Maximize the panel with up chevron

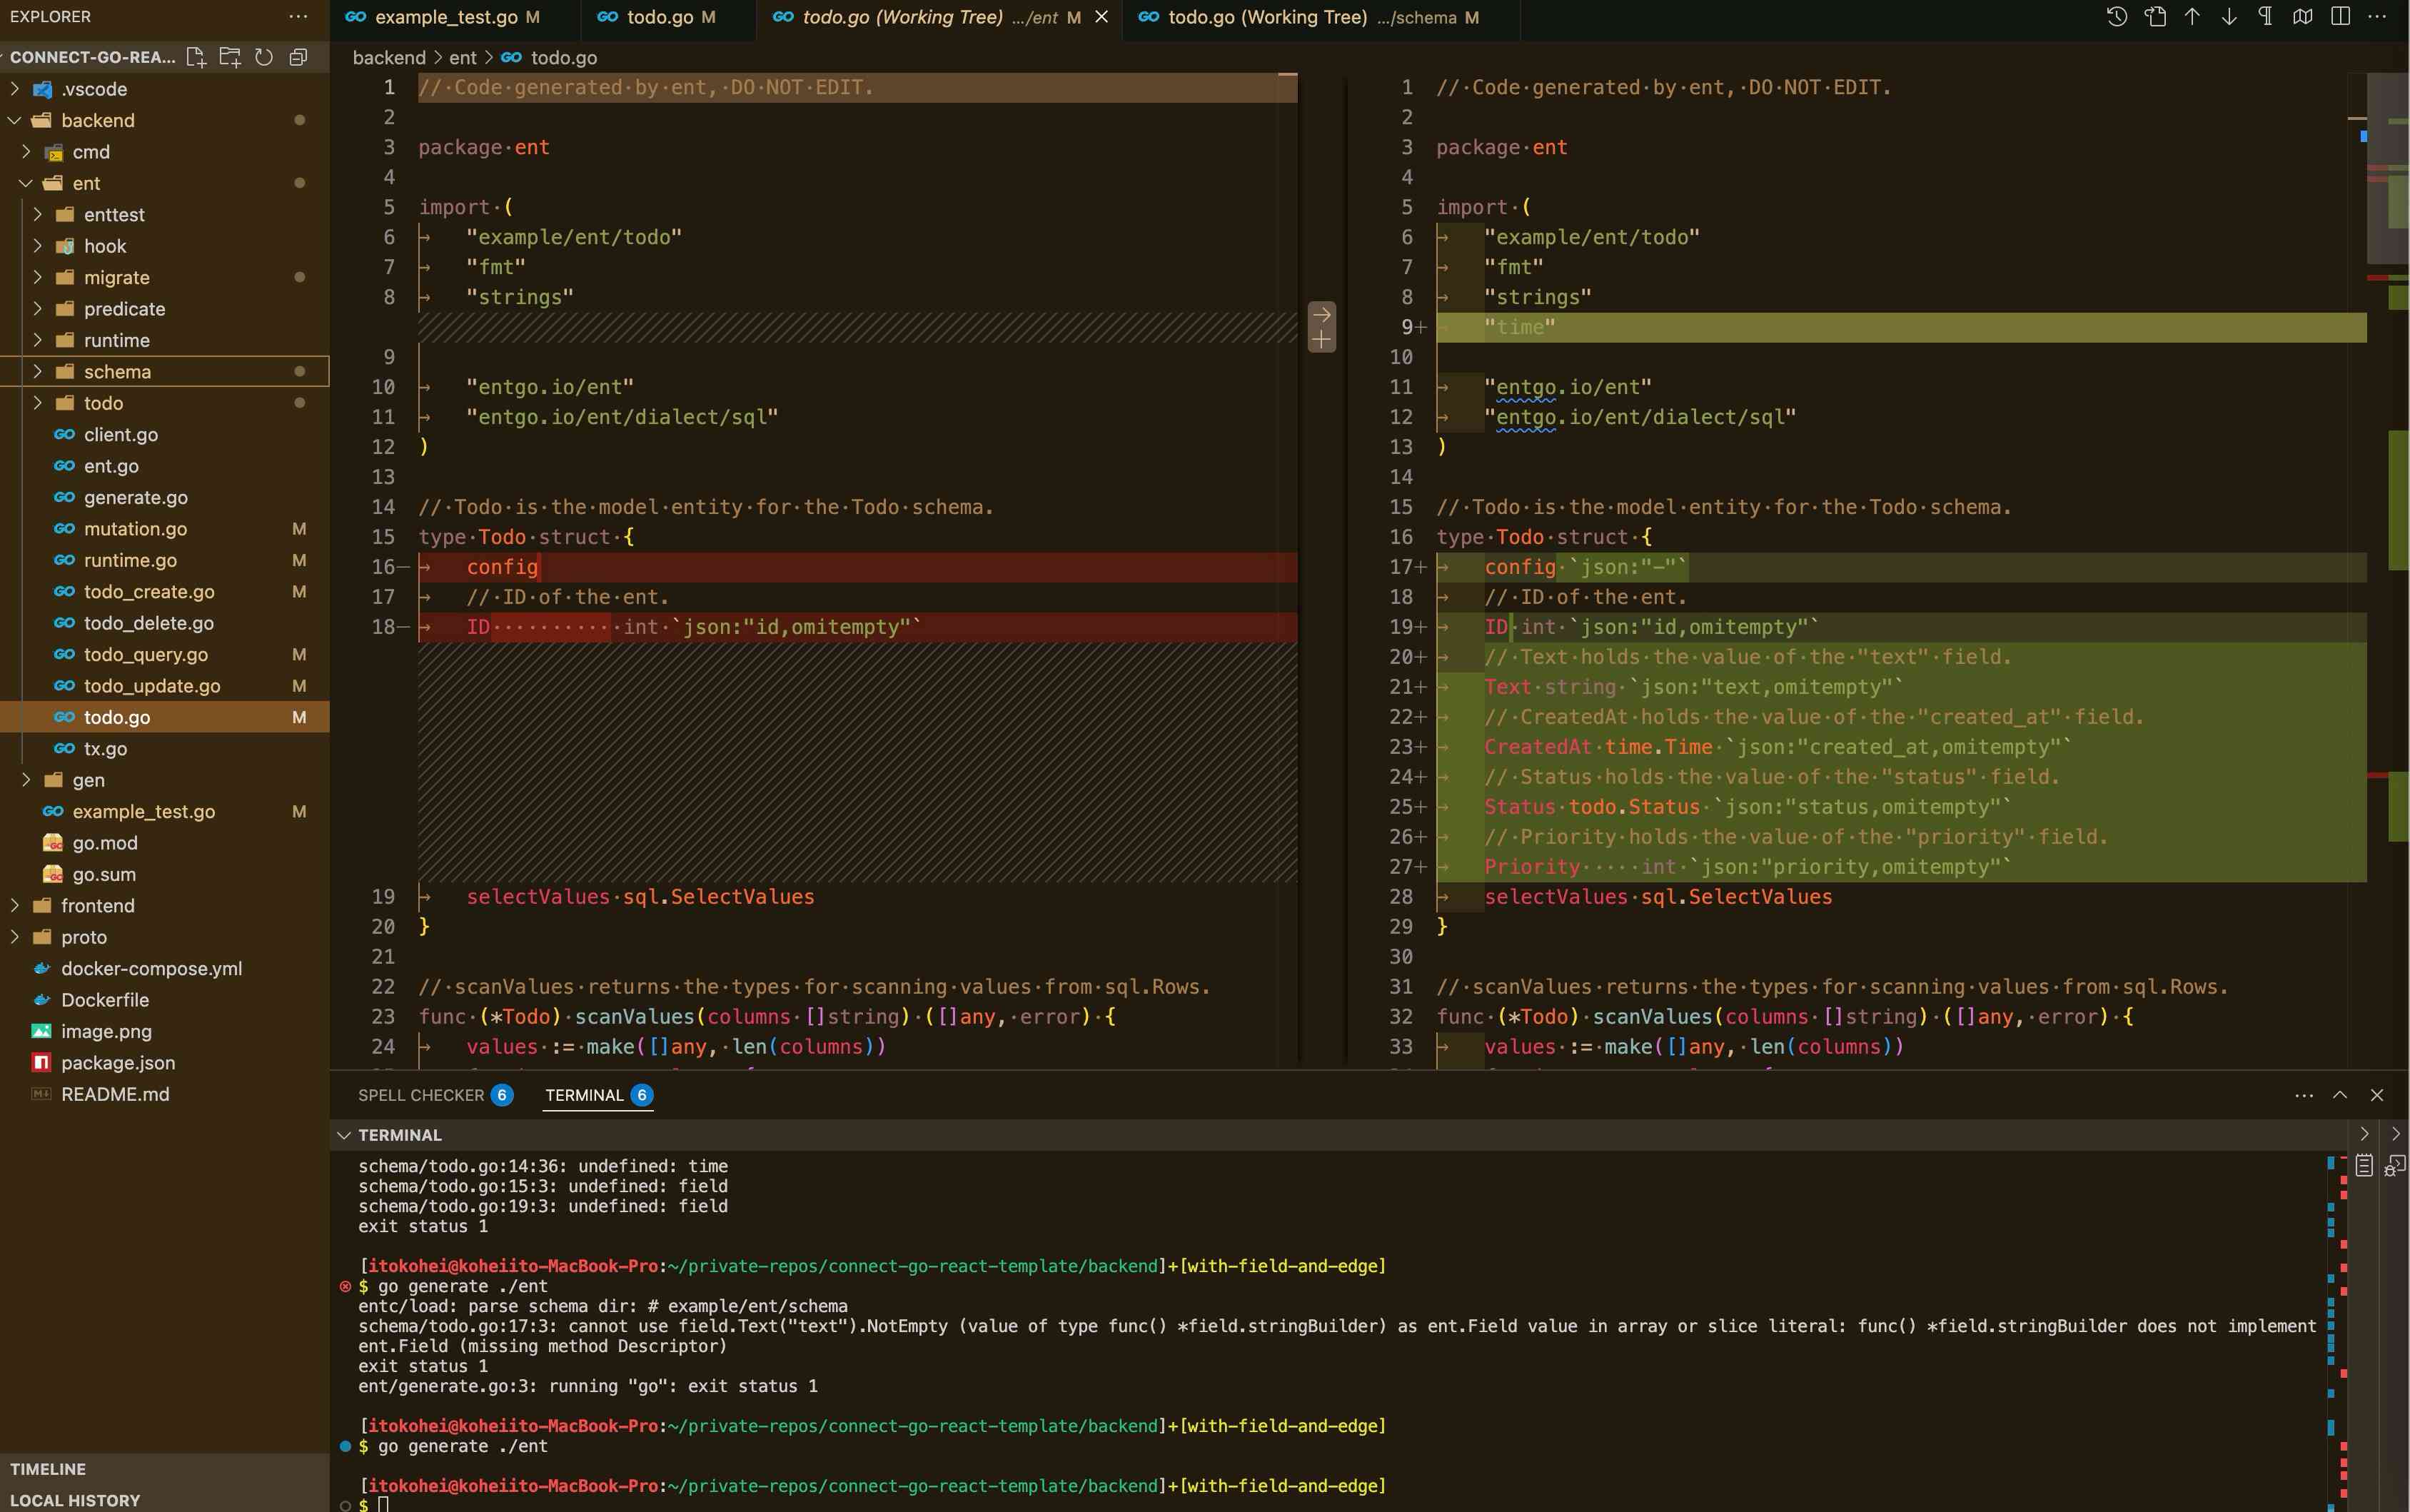tap(2340, 1095)
